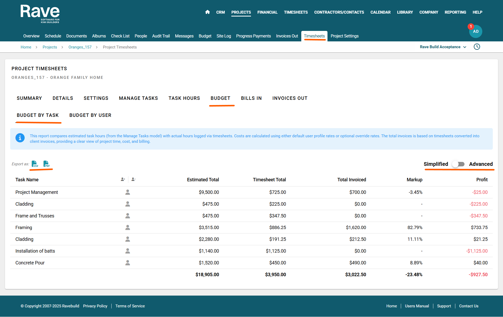Export the report as PDF
This screenshot has height=317, width=503.
(x=46, y=164)
